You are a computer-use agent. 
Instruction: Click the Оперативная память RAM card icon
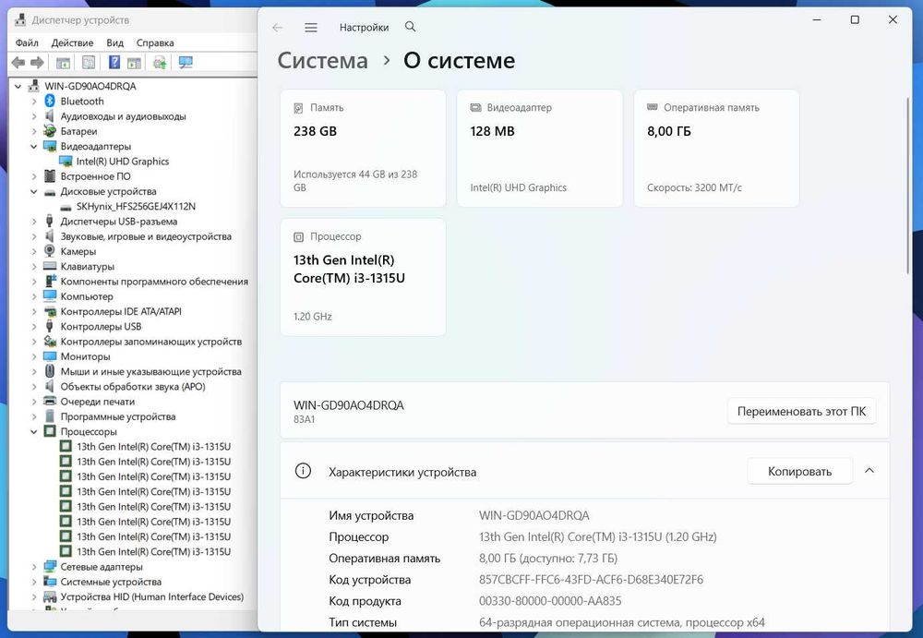[652, 107]
